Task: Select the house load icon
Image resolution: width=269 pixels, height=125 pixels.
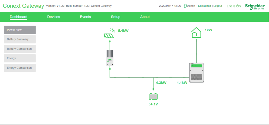Action: [196, 33]
